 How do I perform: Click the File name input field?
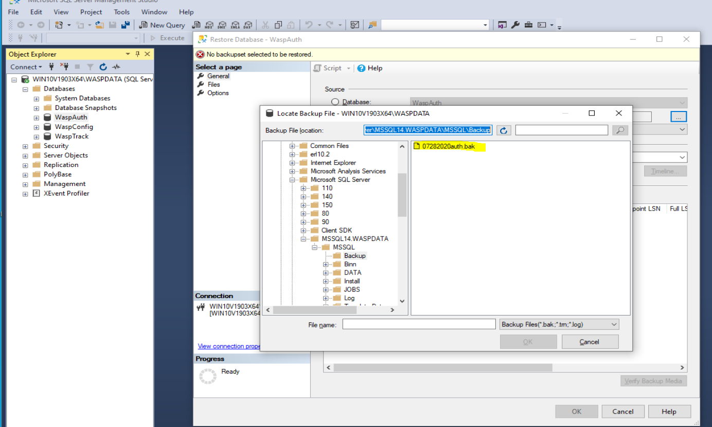point(419,324)
